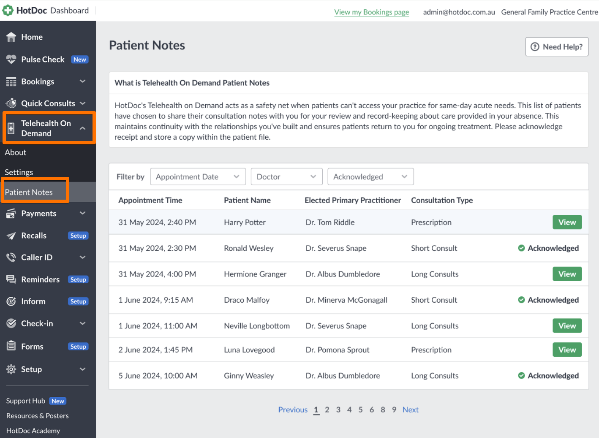Select the Home house icon
This screenshot has height=439, width=599.
pos(11,37)
